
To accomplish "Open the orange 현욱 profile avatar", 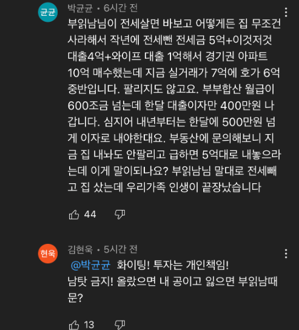I will tap(48, 254).
